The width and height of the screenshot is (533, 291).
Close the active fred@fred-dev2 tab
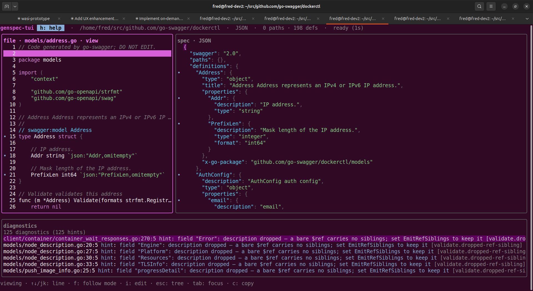(x=383, y=19)
